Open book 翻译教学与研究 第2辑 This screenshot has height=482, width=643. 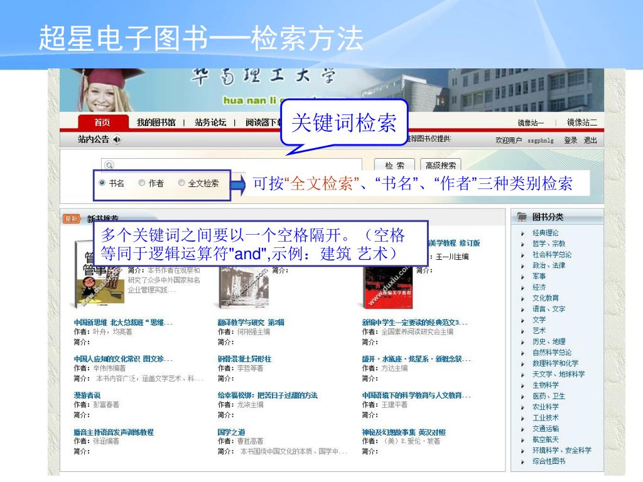point(251,323)
